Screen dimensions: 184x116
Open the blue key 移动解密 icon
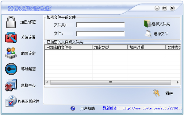(11, 69)
